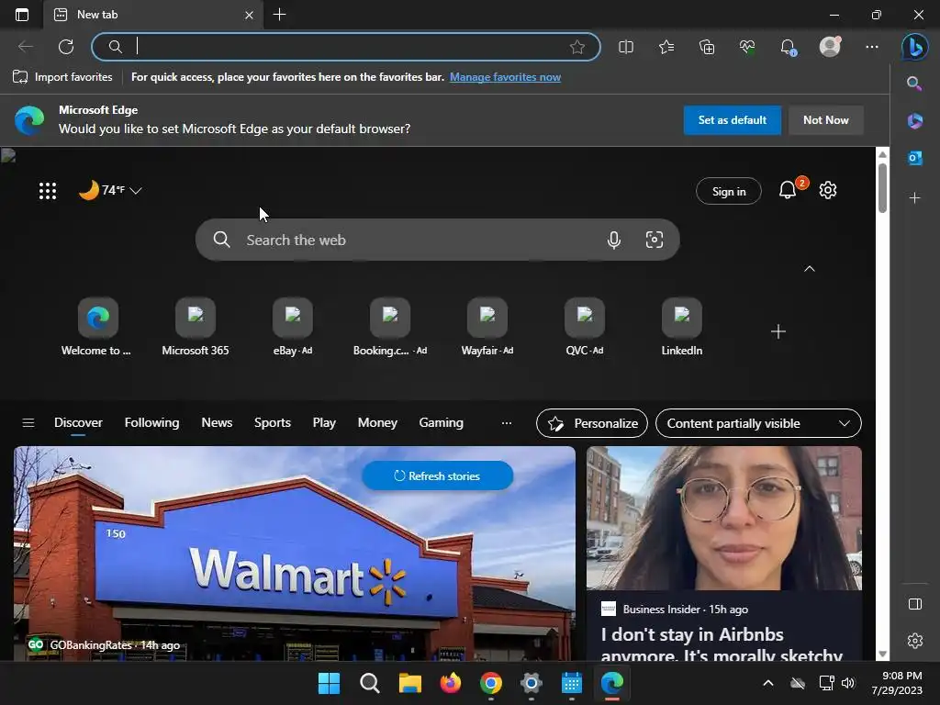Open the Play tab
This screenshot has height=705, width=940.
point(324,422)
